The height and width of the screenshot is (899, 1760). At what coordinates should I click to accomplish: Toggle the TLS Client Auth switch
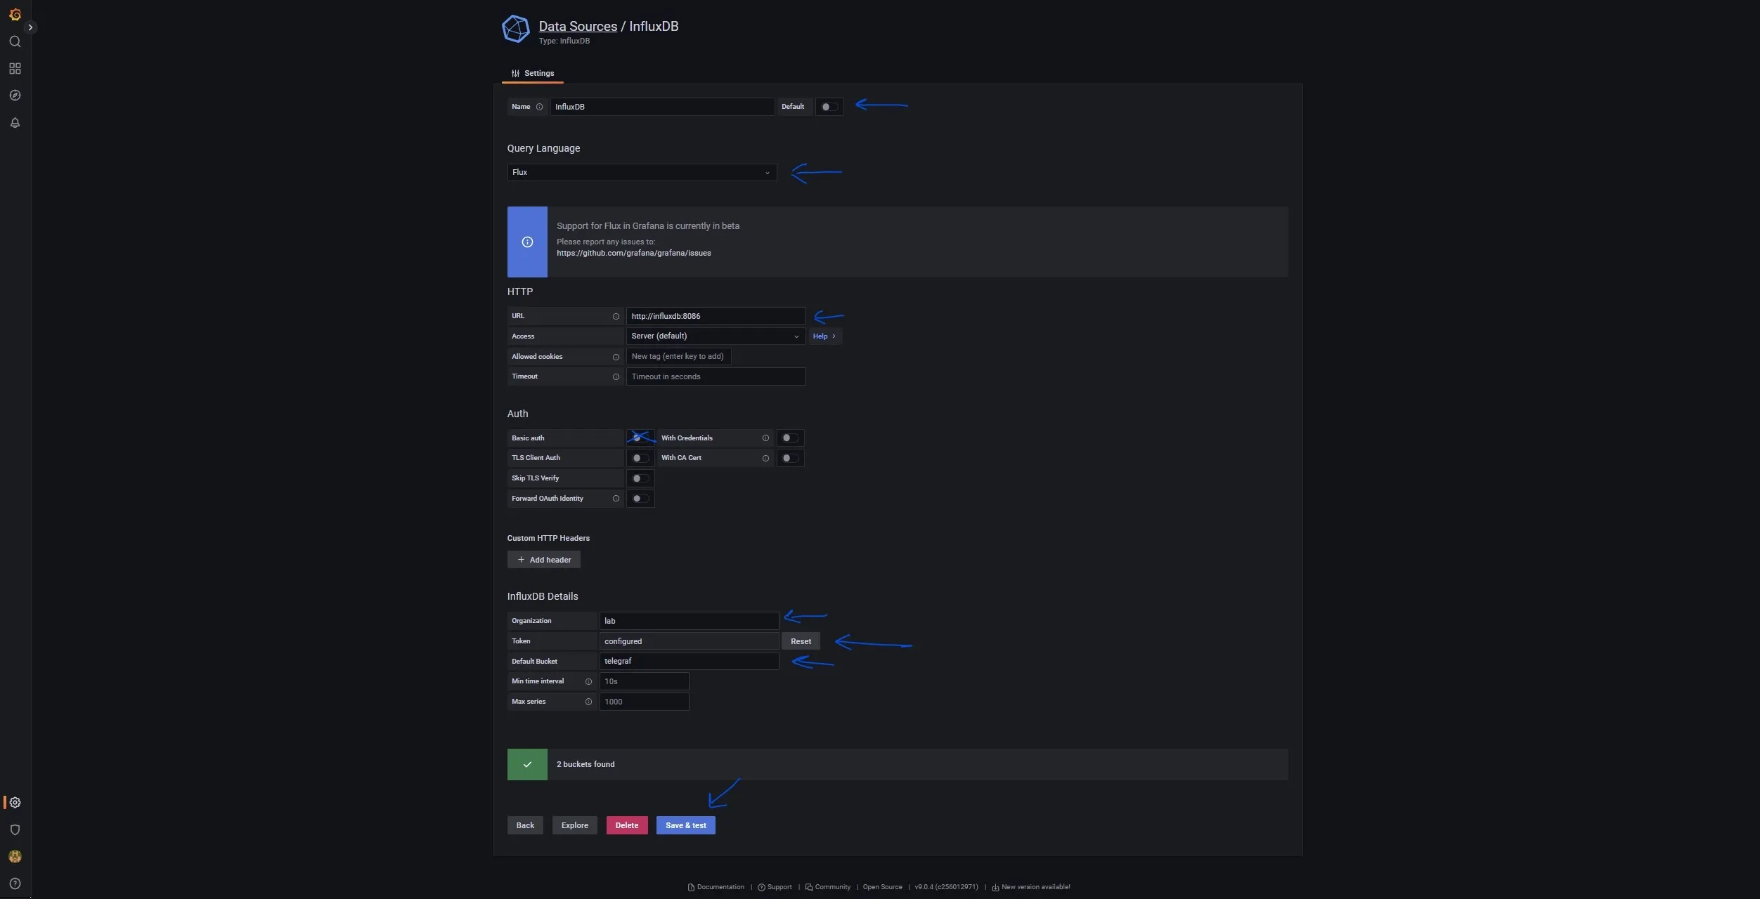click(x=640, y=458)
